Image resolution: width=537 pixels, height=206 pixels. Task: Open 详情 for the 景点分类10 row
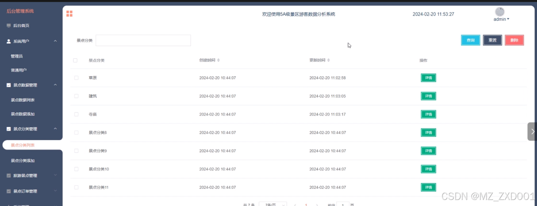coord(429,169)
